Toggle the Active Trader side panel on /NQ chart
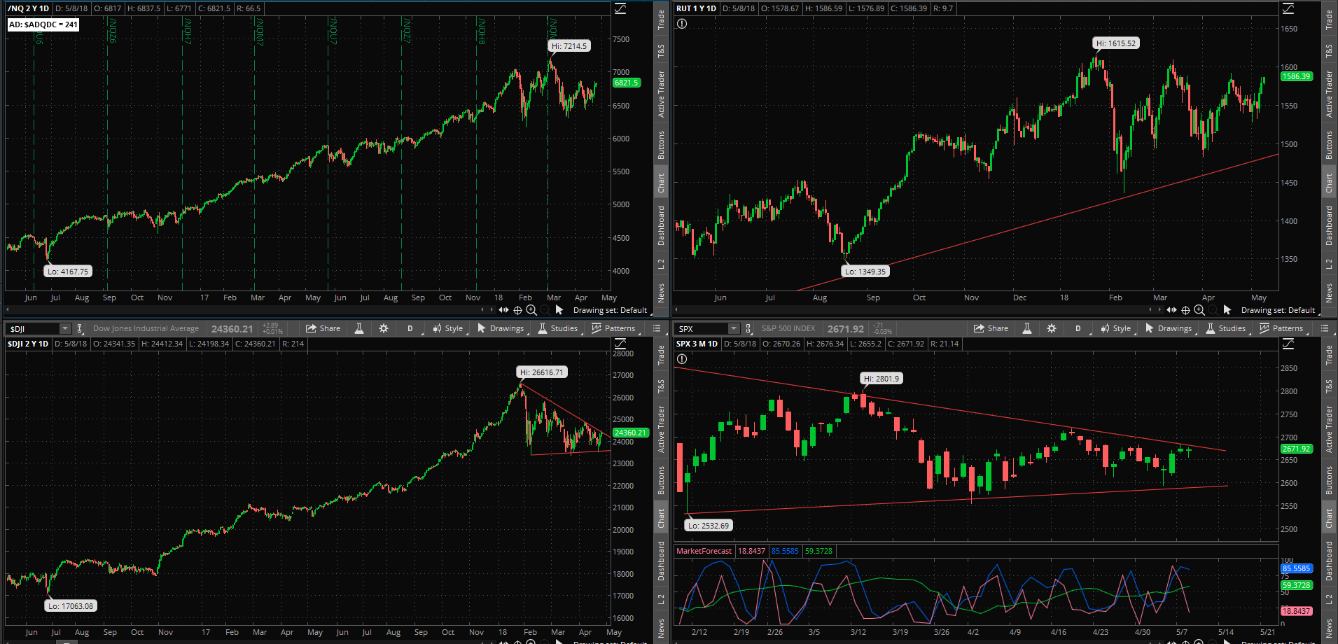The width and height of the screenshot is (1338, 644). (660, 94)
